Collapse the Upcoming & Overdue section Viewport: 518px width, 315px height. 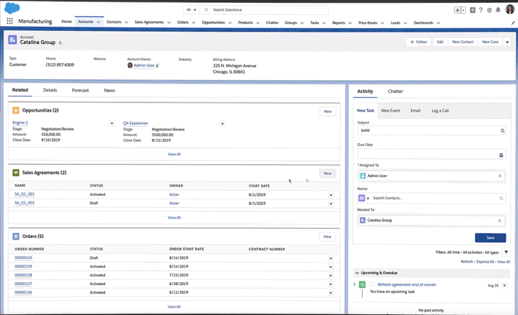pyautogui.click(x=357, y=273)
